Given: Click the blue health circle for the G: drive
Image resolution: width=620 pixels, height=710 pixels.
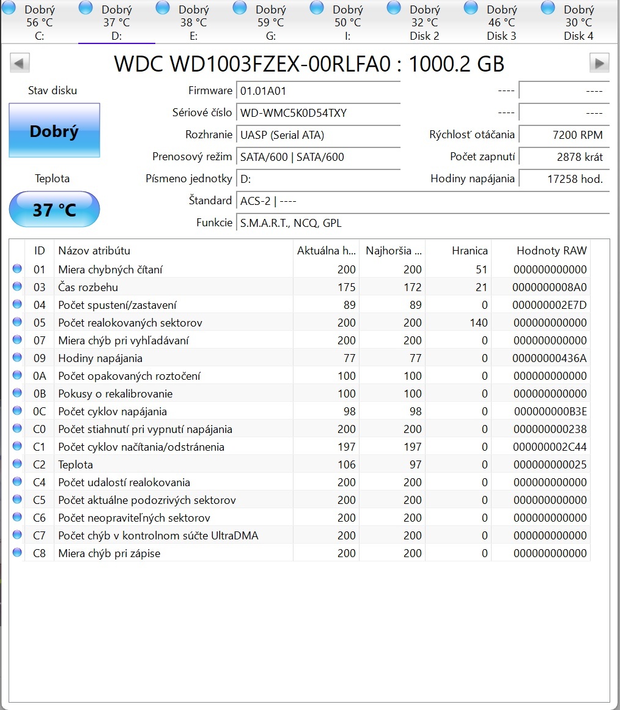Looking at the screenshot, I should coord(239,8).
